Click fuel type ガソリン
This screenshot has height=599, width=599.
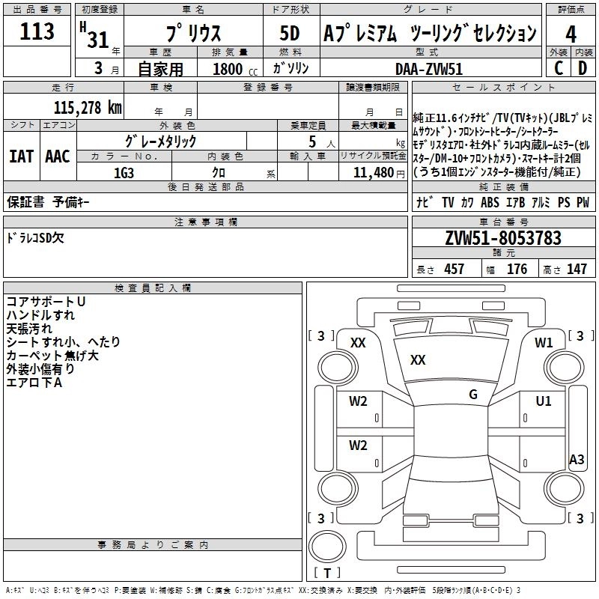(x=291, y=68)
